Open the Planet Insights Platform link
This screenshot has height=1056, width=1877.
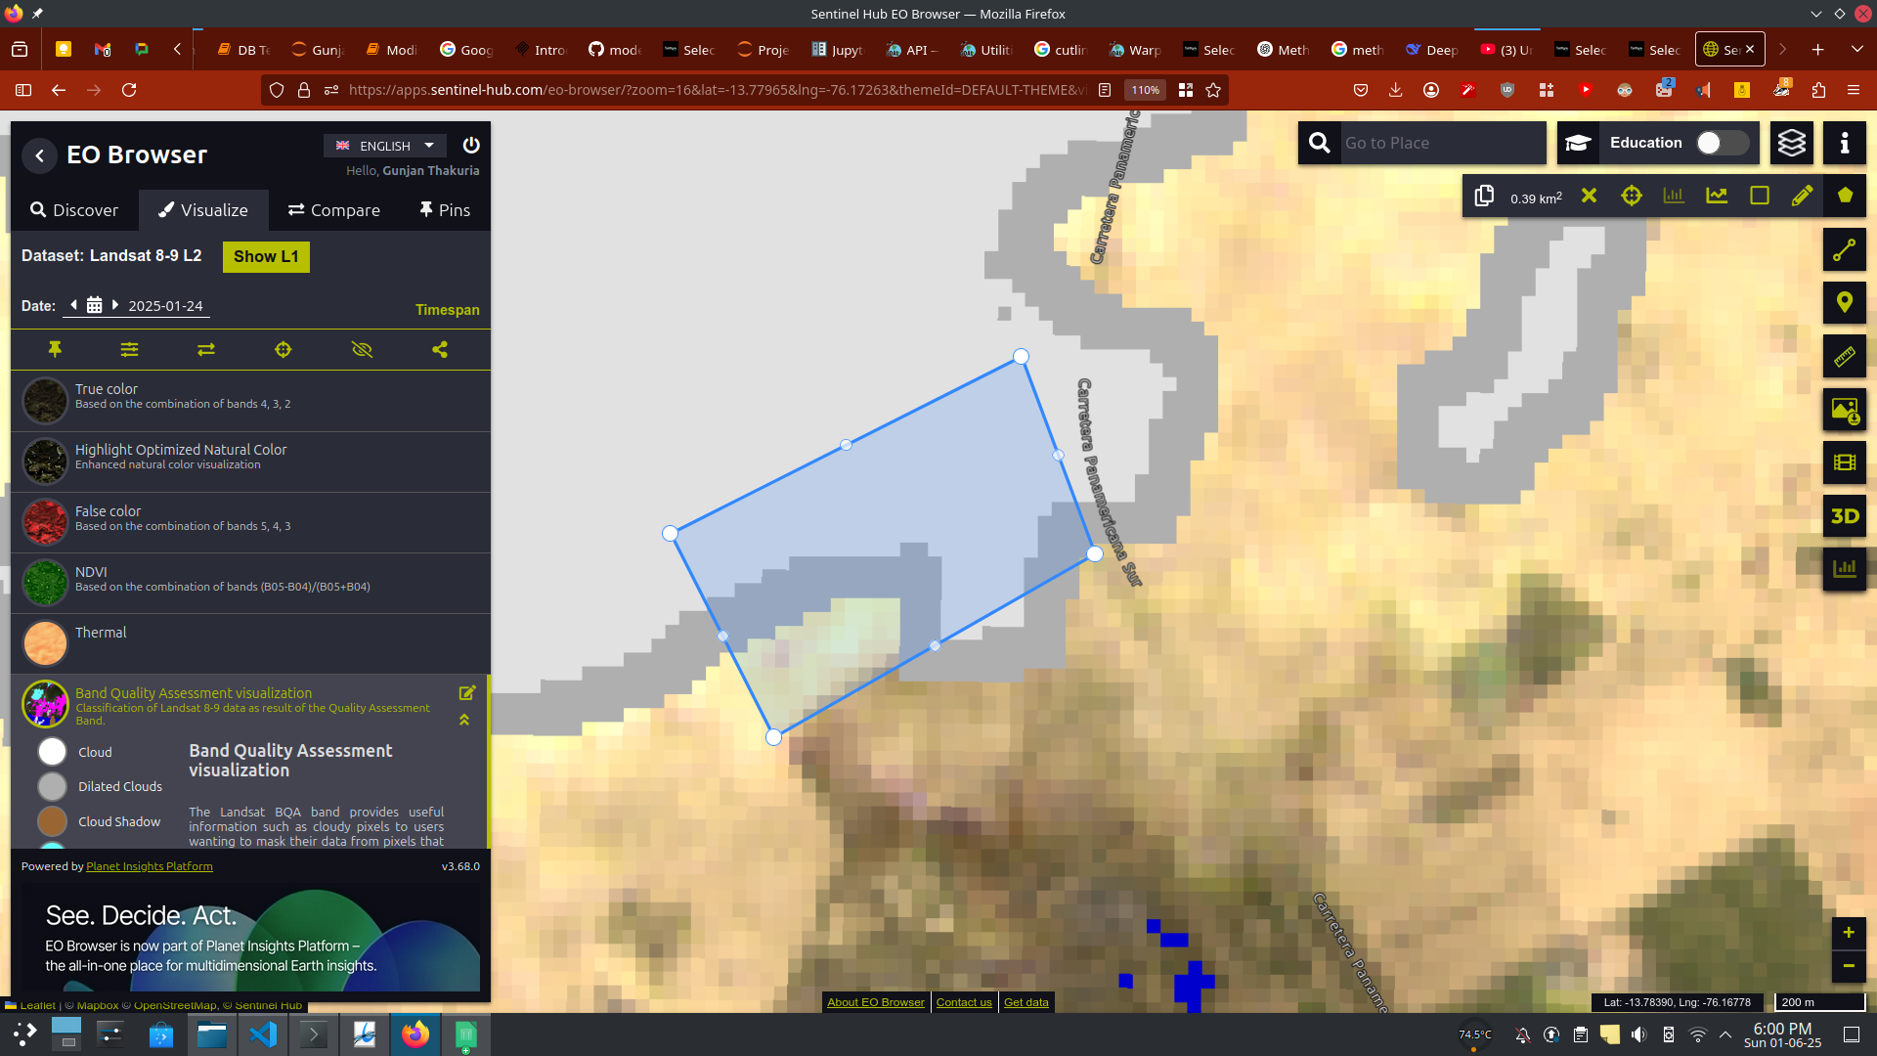(150, 866)
